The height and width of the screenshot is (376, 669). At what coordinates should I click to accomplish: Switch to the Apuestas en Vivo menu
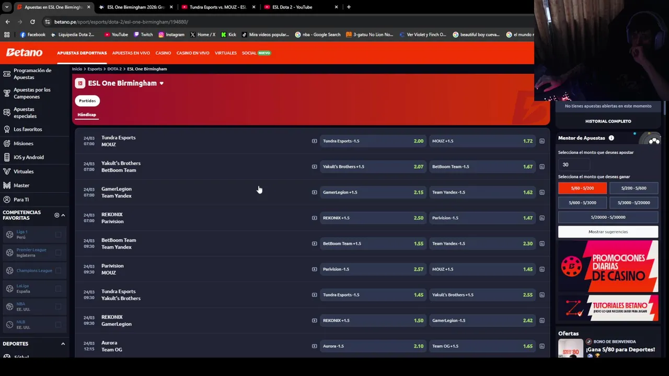pyautogui.click(x=131, y=53)
